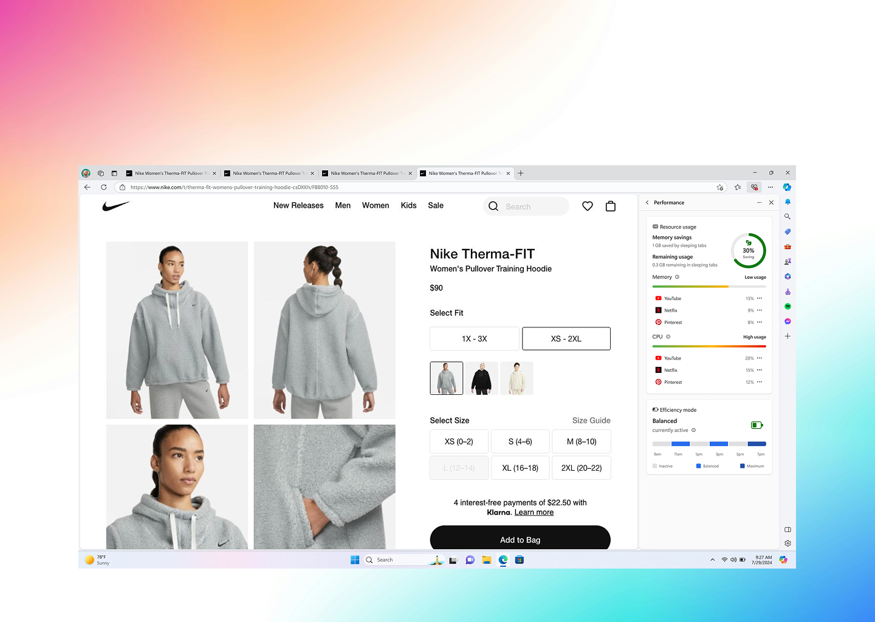Viewport: 875px width, 622px height.
Task: Toggle the Browser essentials heart icon
Action: point(754,187)
